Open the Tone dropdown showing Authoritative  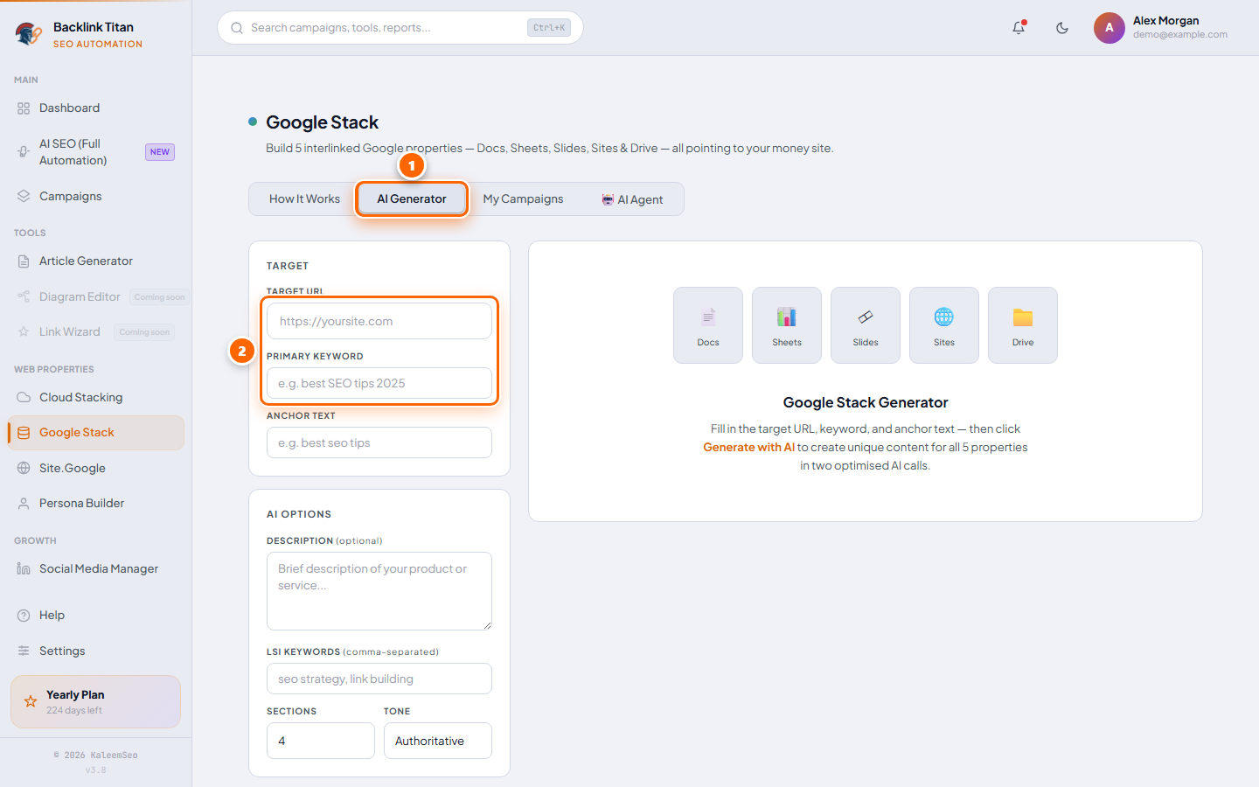[437, 741]
